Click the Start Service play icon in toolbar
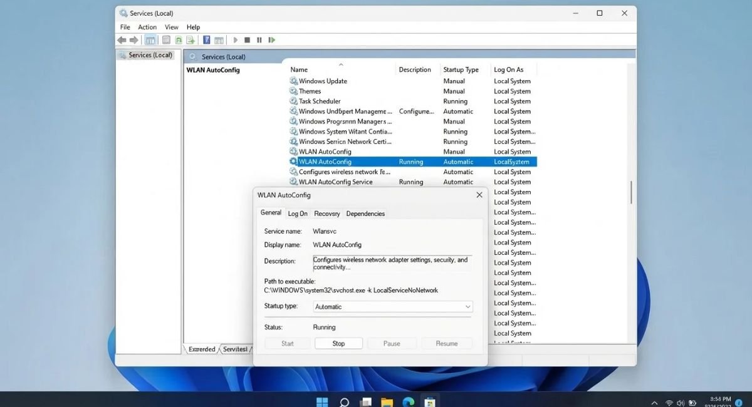This screenshot has width=752, height=407. coord(236,40)
